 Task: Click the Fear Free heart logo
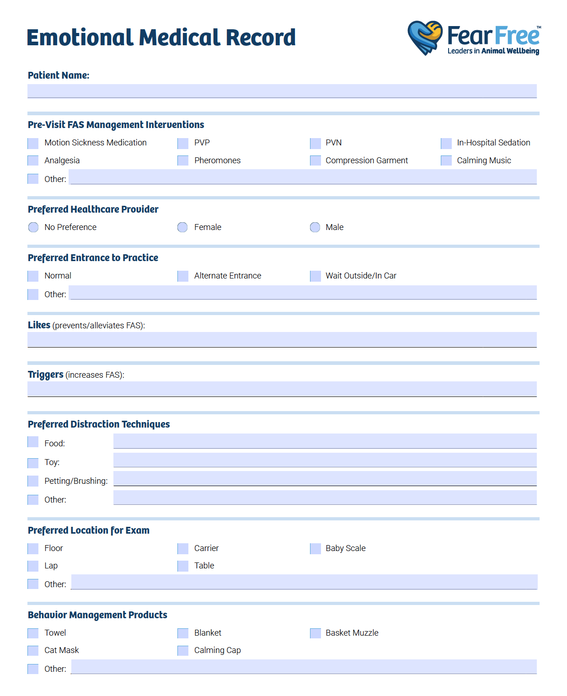[x=425, y=37]
